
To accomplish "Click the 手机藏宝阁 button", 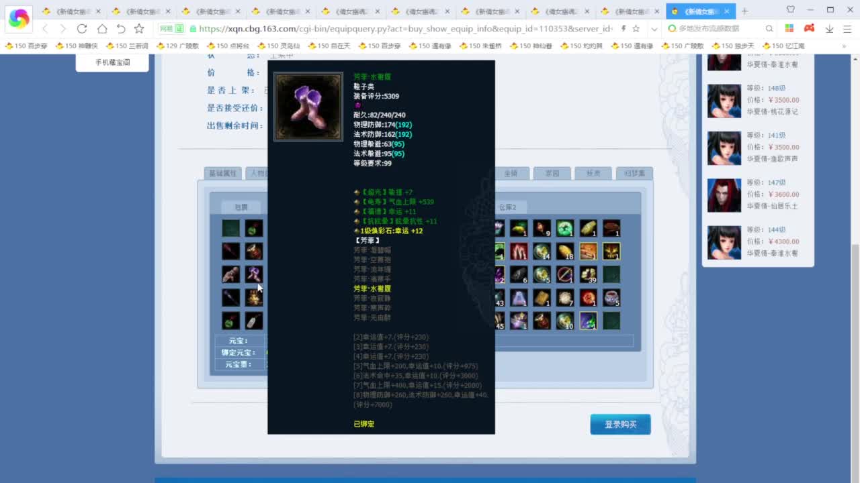I will click(112, 62).
